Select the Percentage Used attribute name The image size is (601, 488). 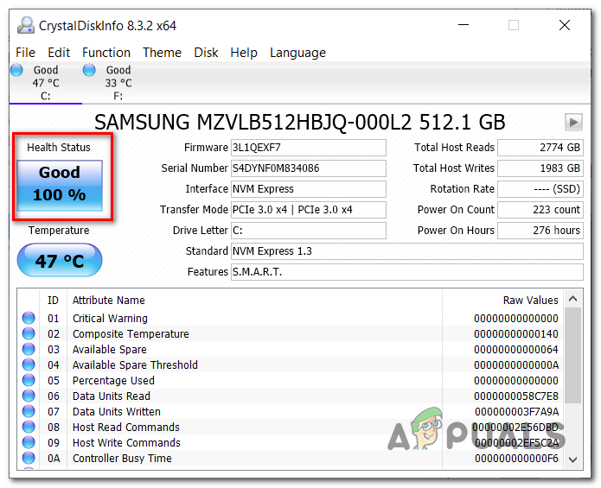(113, 380)
